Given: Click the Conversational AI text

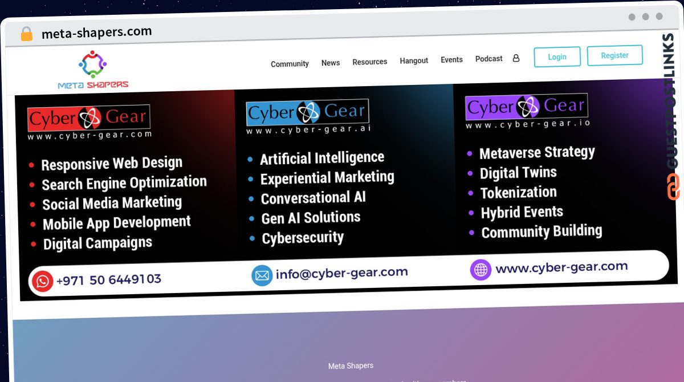Looking at the screenshot, I should [x=313, y=198].
